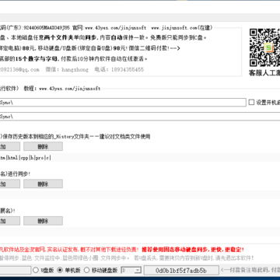280x280 pixels.
Task: Click the WeChat ID hangzhong text
Action: tap(75, 69)
